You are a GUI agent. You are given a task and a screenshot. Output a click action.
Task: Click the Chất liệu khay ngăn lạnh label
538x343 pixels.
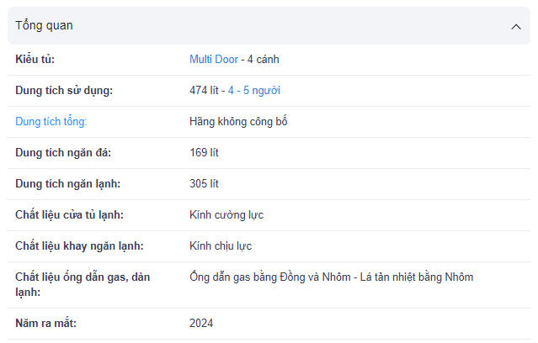(79, 246)
